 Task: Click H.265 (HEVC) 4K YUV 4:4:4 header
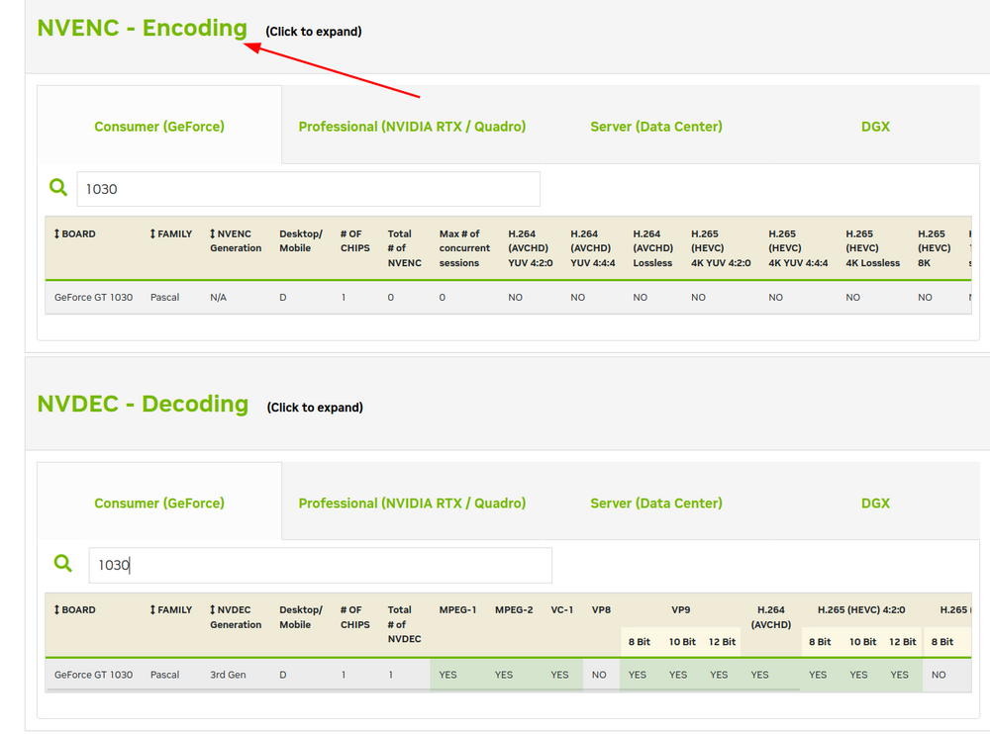click(x=798, y=248)
